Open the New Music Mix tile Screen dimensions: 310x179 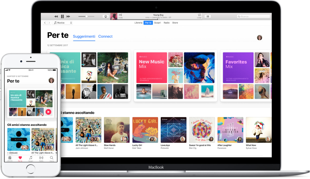pos(152,68)
